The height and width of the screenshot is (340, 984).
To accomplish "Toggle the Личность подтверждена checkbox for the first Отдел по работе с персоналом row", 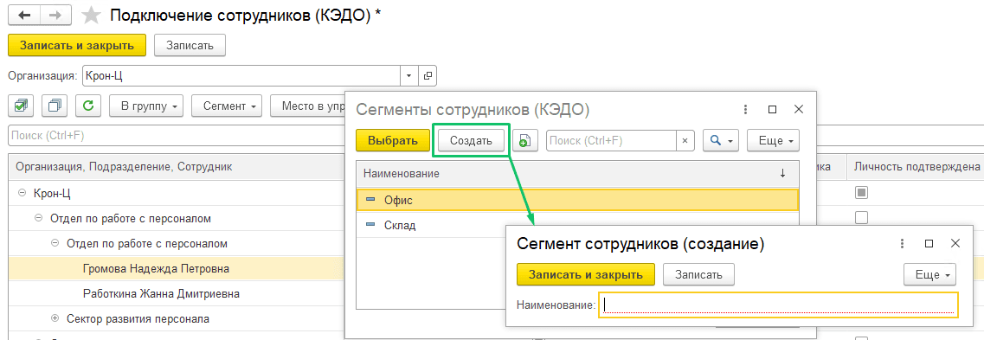I will point(862,218).
